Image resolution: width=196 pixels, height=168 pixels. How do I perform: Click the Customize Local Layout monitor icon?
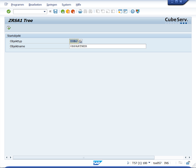pos(138,11)
